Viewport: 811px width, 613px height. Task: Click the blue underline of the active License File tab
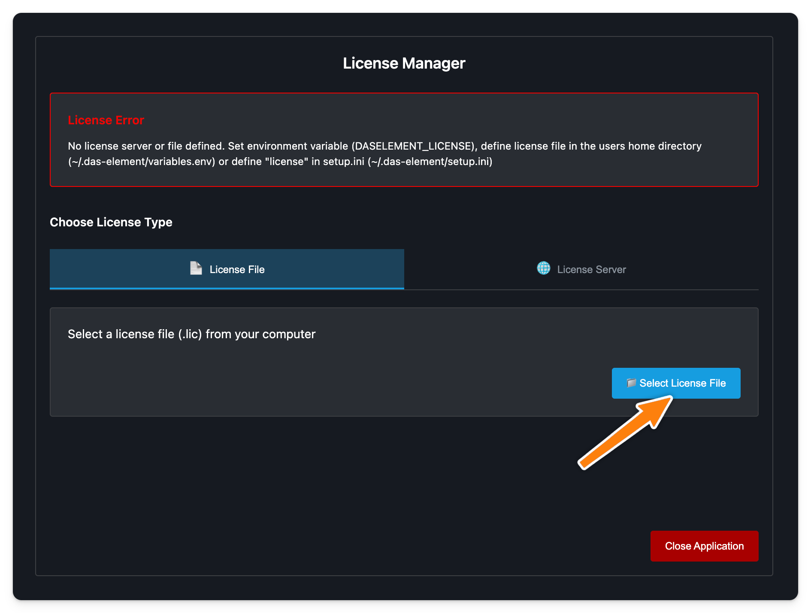(x=227, y=288)
